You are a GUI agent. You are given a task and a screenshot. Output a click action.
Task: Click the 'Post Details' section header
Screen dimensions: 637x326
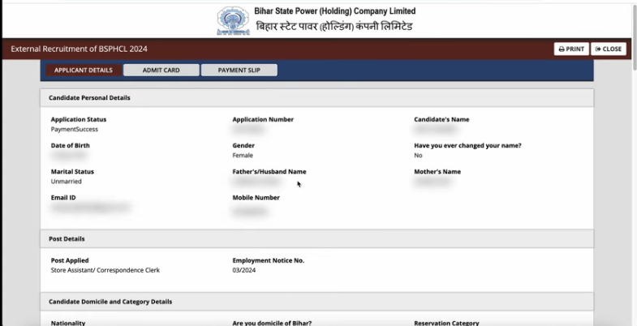click(316, 238)
